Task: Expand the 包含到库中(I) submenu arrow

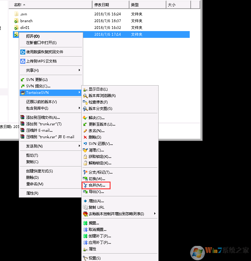Action: point(79,108)
